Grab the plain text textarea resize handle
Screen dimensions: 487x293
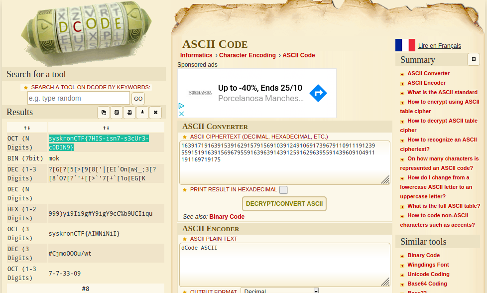(385, 282)
